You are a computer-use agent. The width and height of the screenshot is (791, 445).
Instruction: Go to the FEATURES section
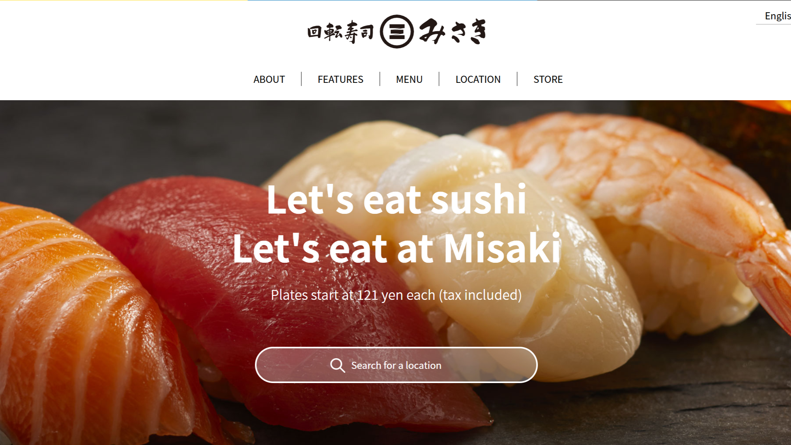[x=340, y=79]
